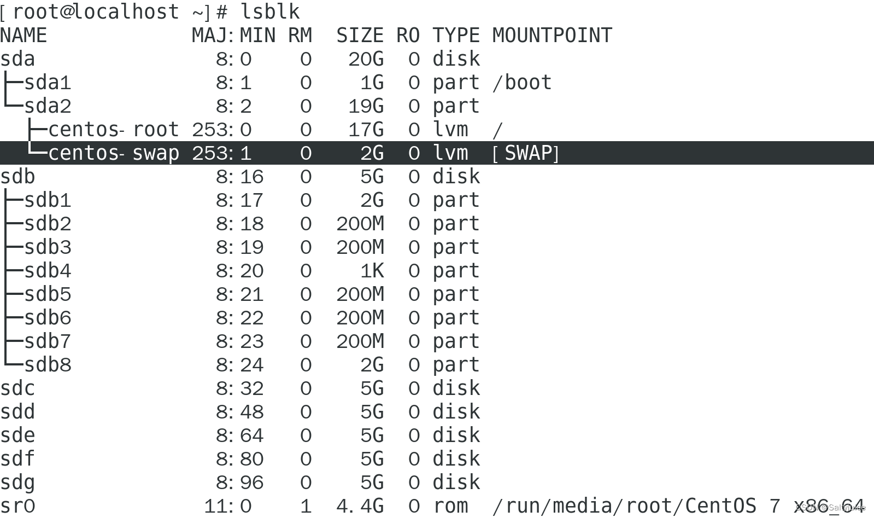Click the highlighted centos-swap row name
This screenshot has height=517, width=874.
pos(114,153)
